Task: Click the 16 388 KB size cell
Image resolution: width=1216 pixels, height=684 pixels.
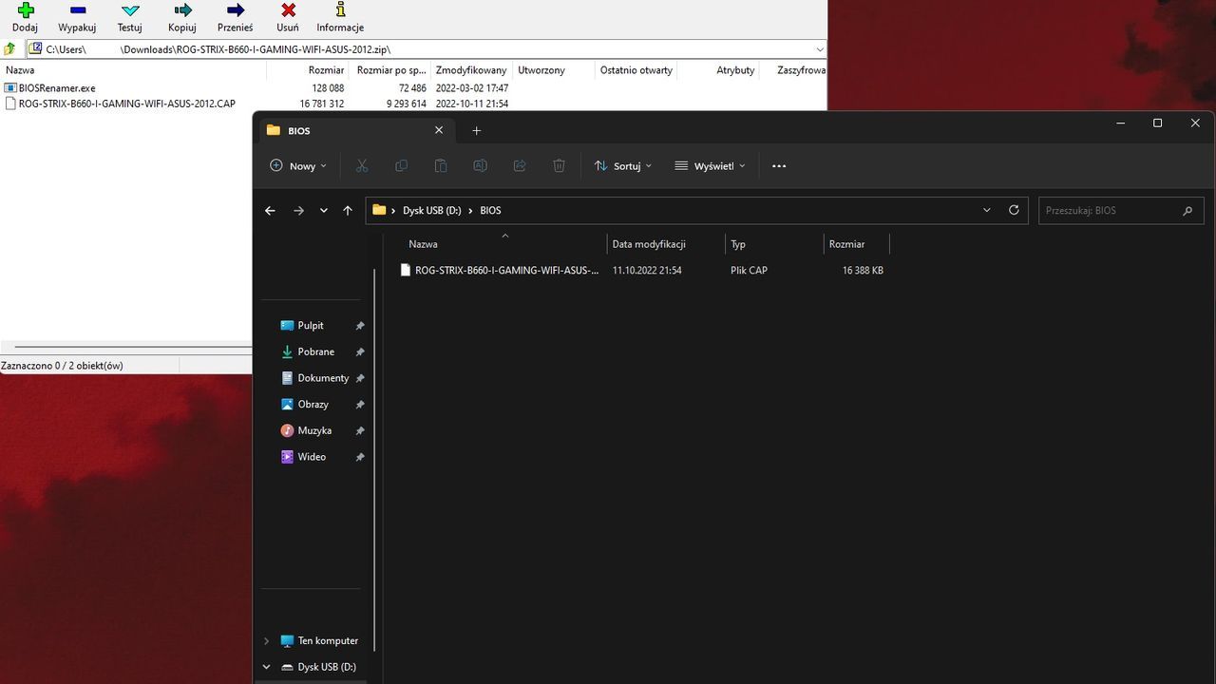Action: coord(863,271)
